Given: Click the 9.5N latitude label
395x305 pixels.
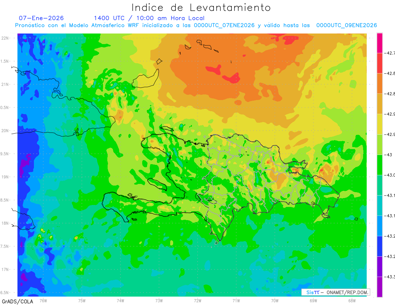Looking at the screenshot, I should pos(5,154).
